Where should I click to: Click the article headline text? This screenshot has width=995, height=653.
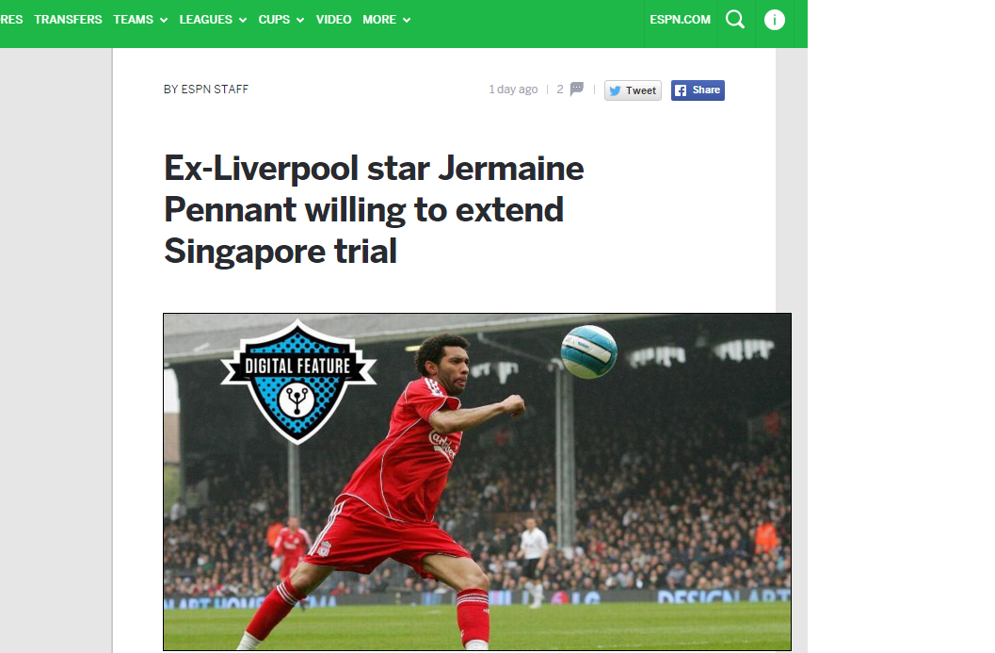coord(374,209)
